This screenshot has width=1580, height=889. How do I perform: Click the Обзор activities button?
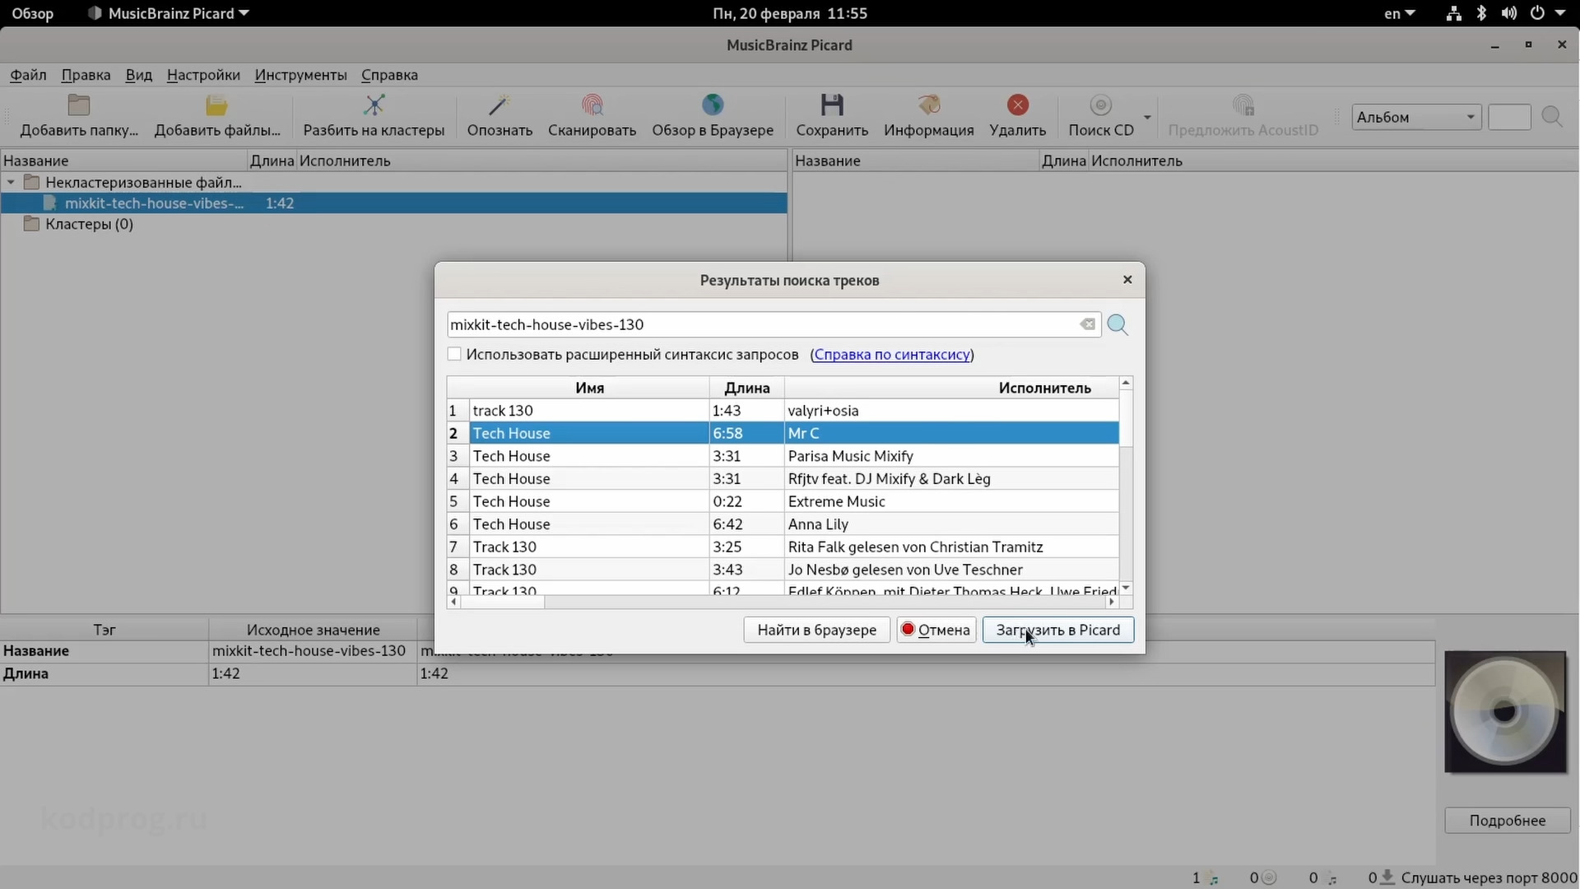[32, 13]
